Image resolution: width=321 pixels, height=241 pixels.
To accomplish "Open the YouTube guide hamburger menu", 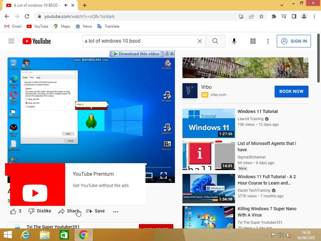I will click(11, 41).
